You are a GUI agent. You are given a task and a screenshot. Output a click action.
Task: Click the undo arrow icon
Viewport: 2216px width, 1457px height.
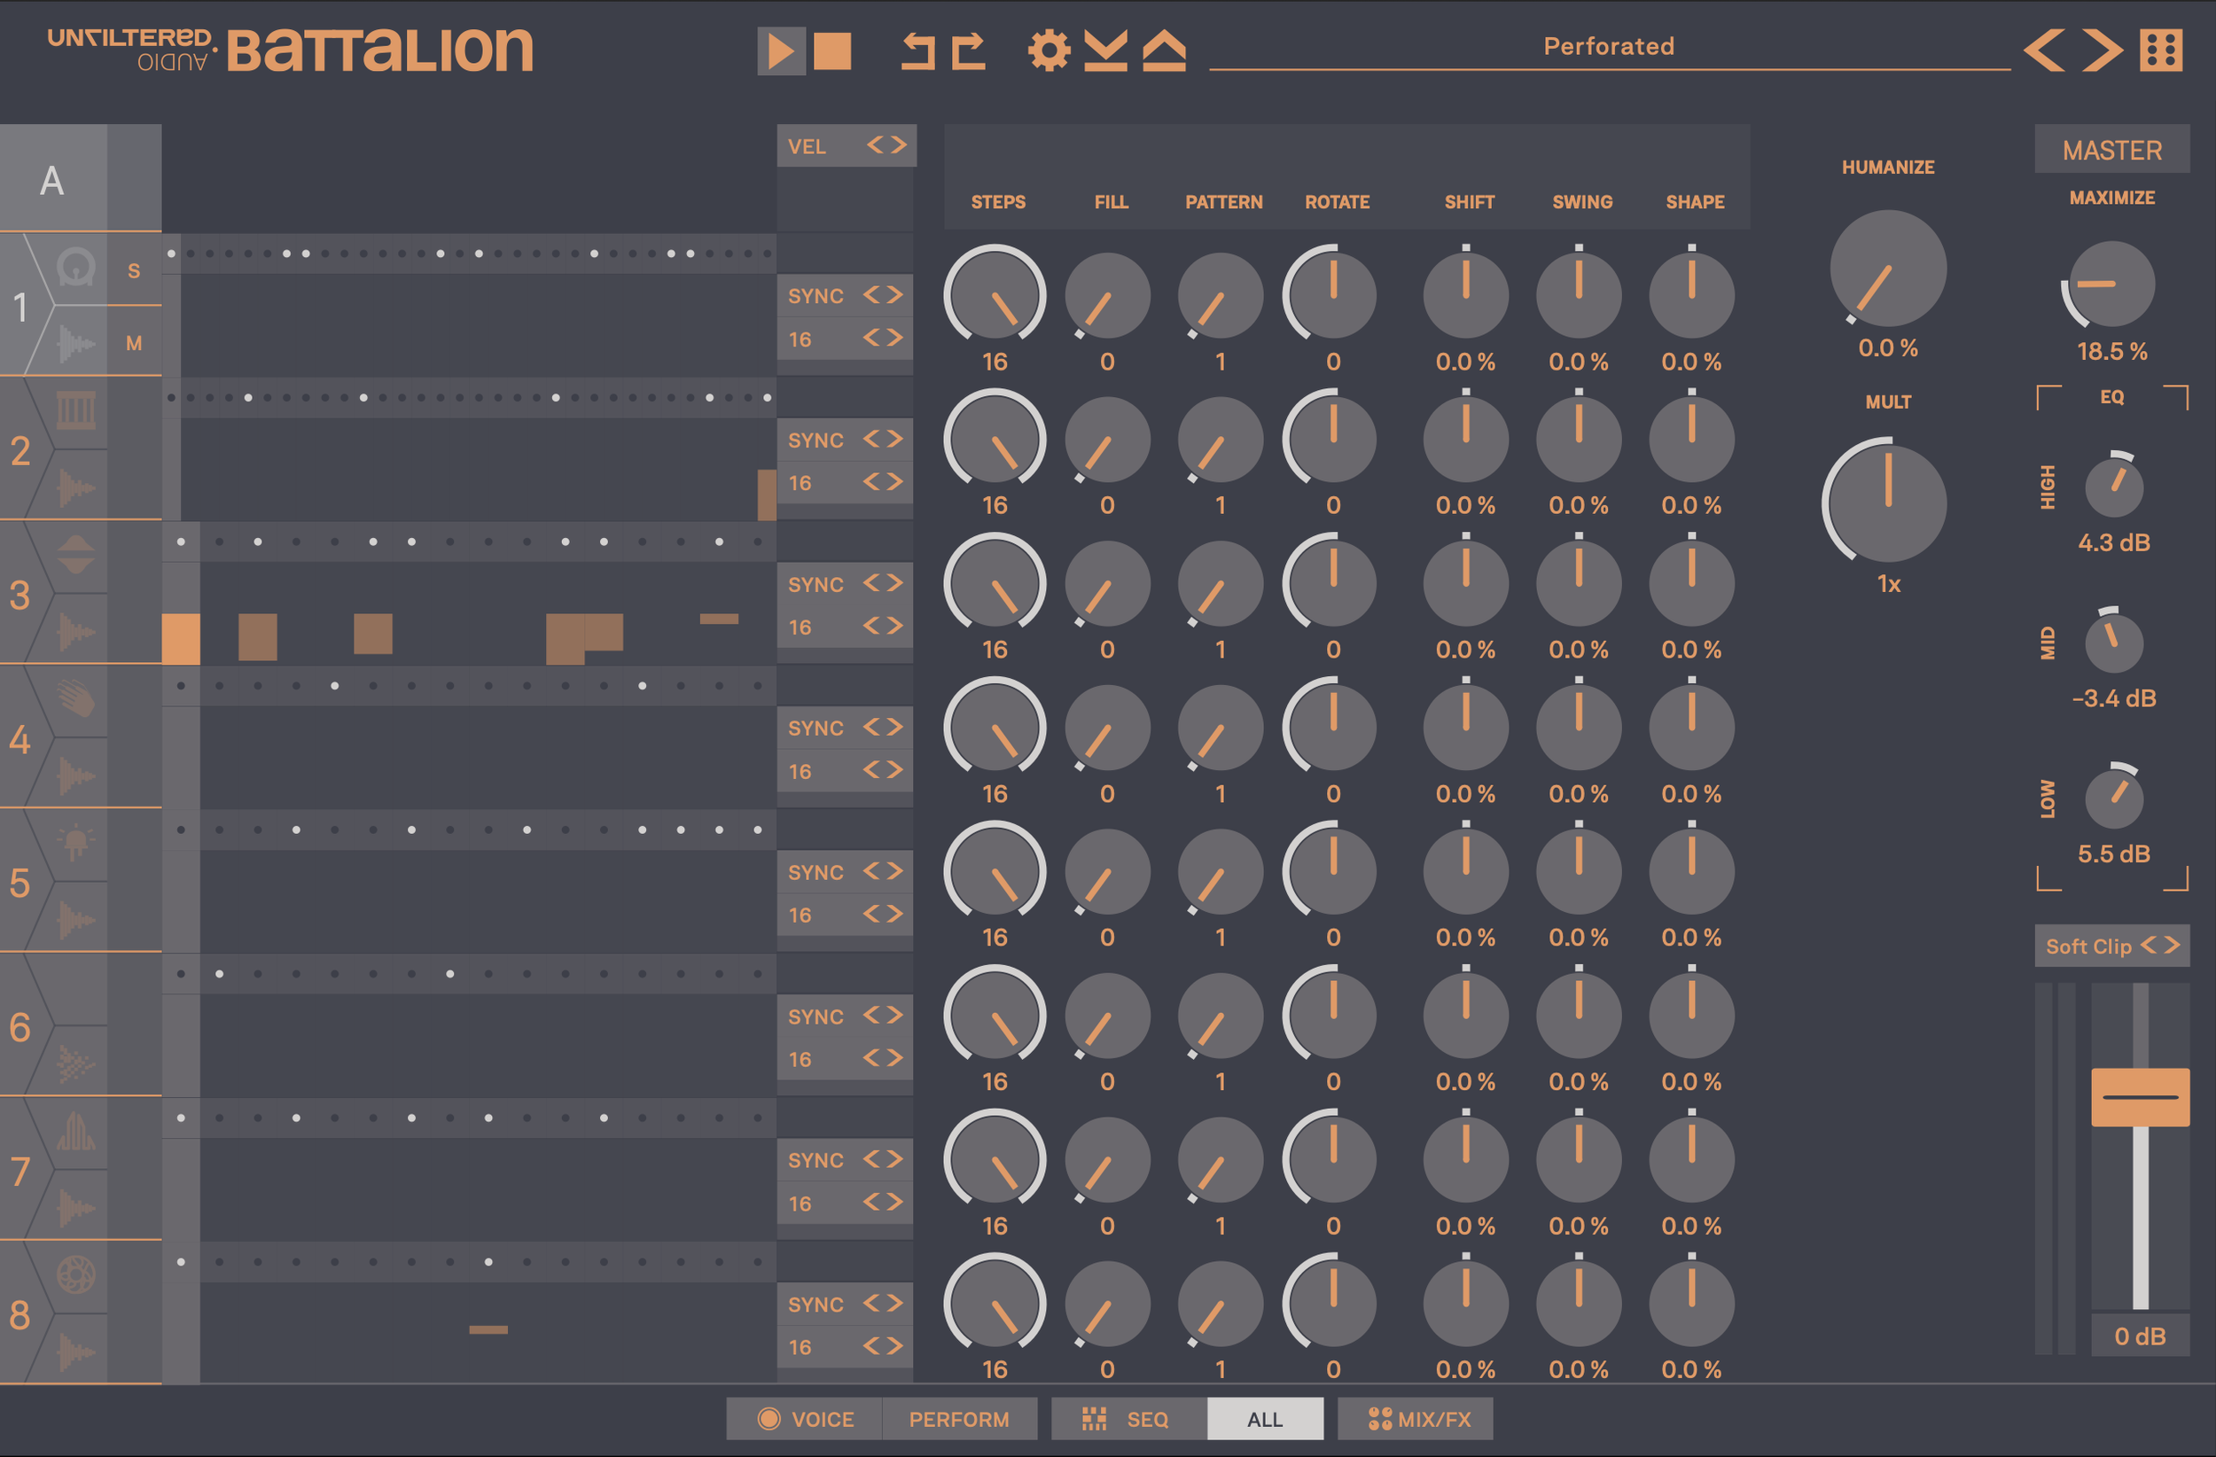click(918, 51)
